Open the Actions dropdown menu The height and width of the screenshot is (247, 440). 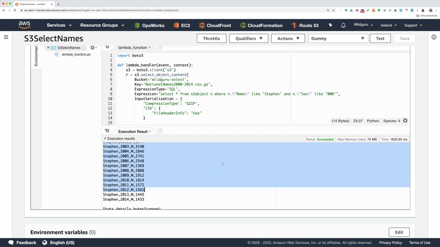pos(288,38)
